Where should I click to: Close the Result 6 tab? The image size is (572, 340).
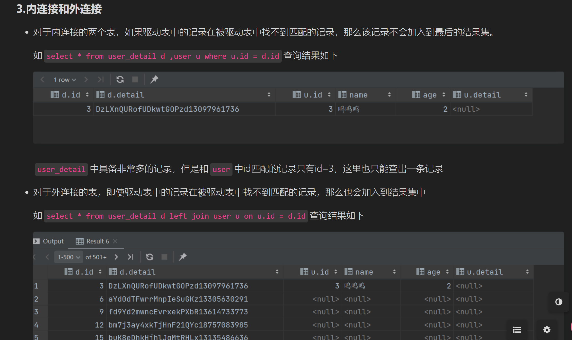pos(115,241)
